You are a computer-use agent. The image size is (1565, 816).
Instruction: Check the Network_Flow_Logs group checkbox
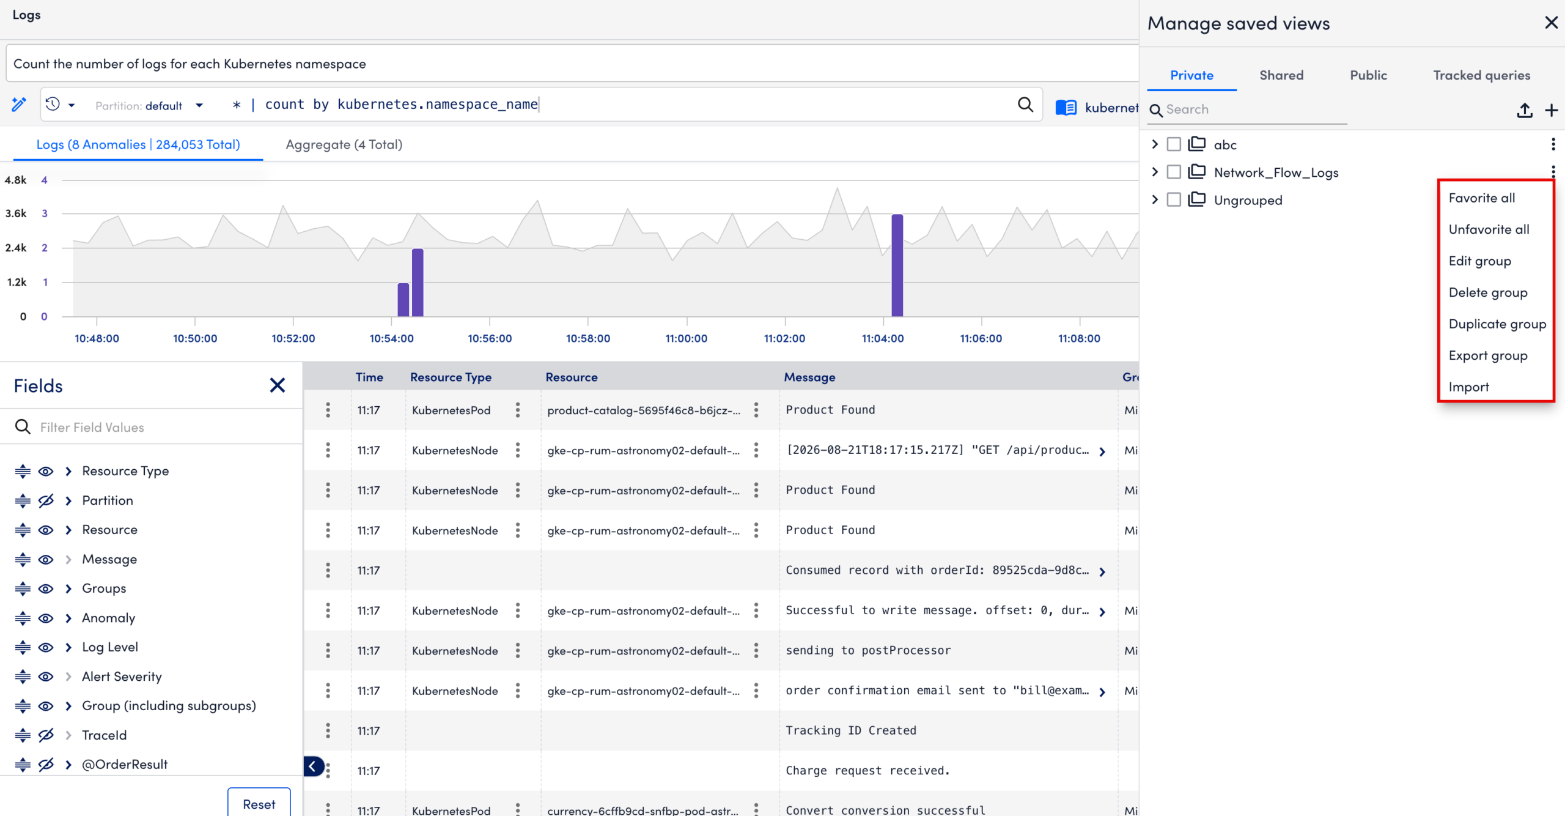[1174, 172]
